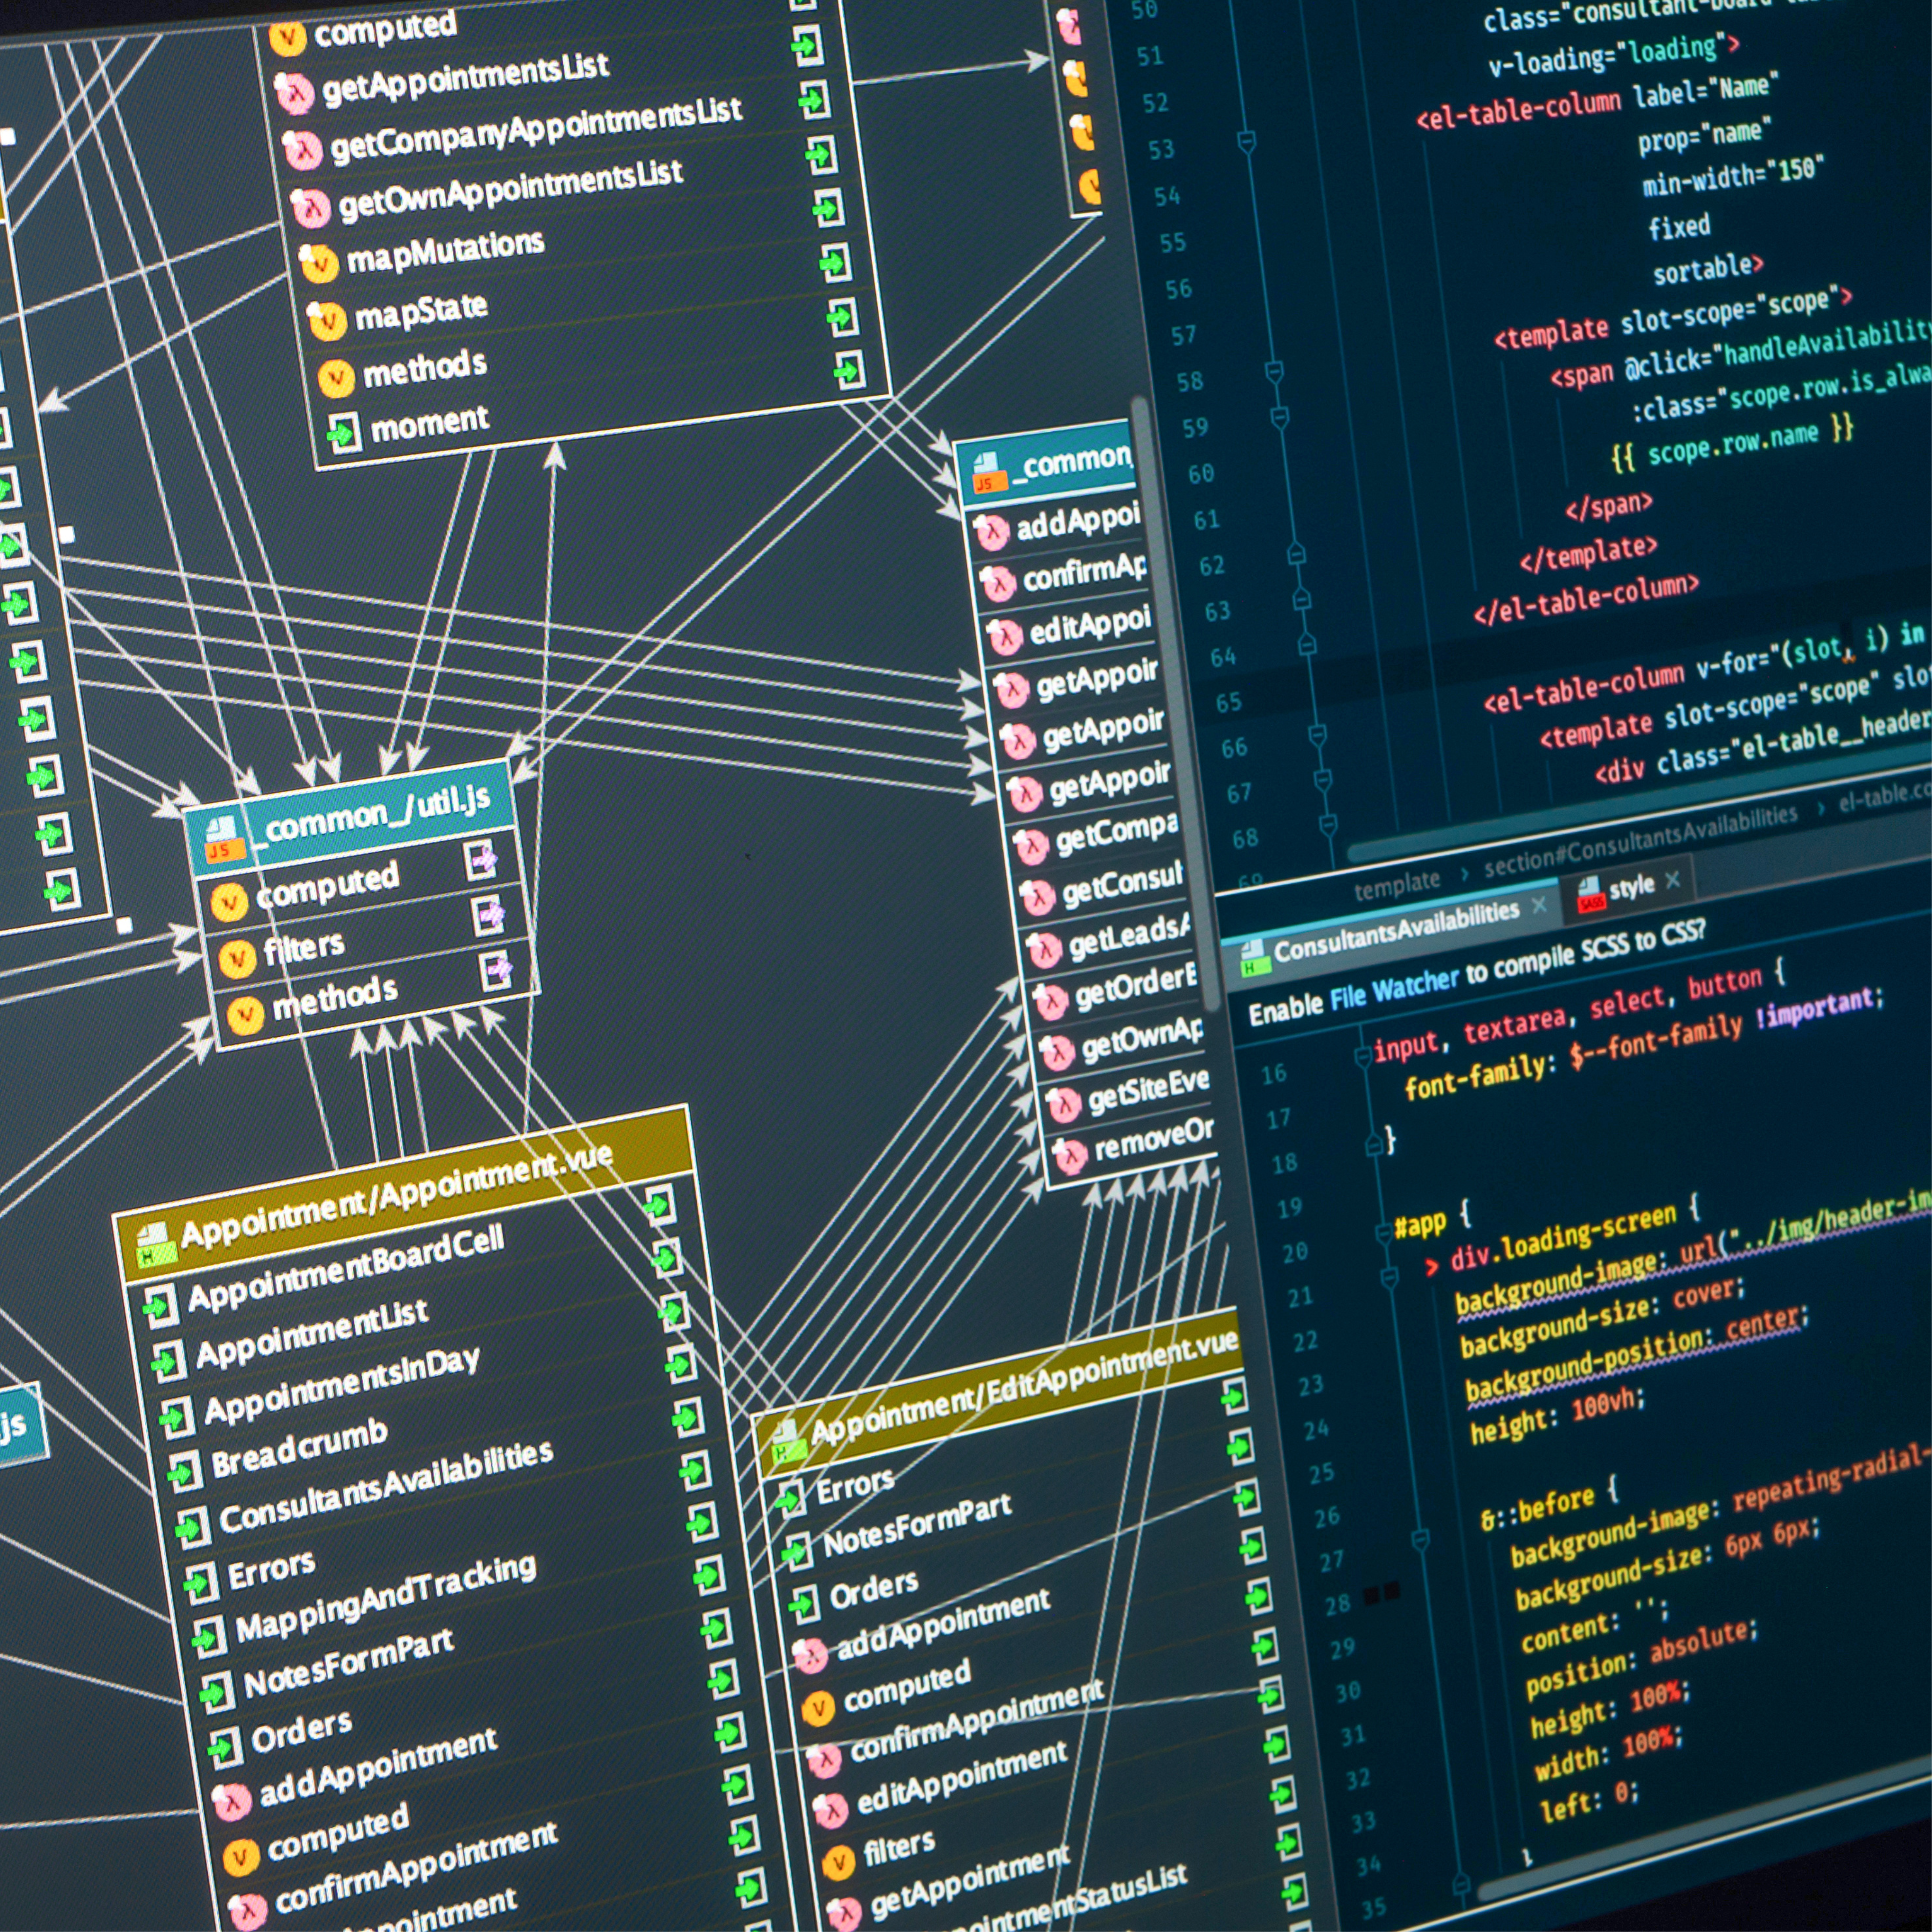This screenshot has width=1932, height=1932.
Task: Collapse the #app block fold marker at line 19
Action: coord(1384,1233)
